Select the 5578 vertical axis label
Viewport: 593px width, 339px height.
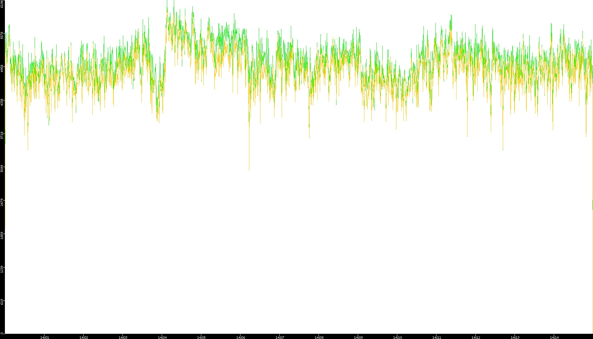click(2, 35)
